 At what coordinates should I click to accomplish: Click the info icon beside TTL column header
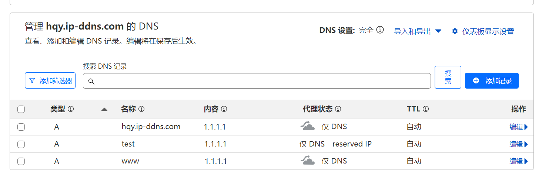[x=426, y=109]
